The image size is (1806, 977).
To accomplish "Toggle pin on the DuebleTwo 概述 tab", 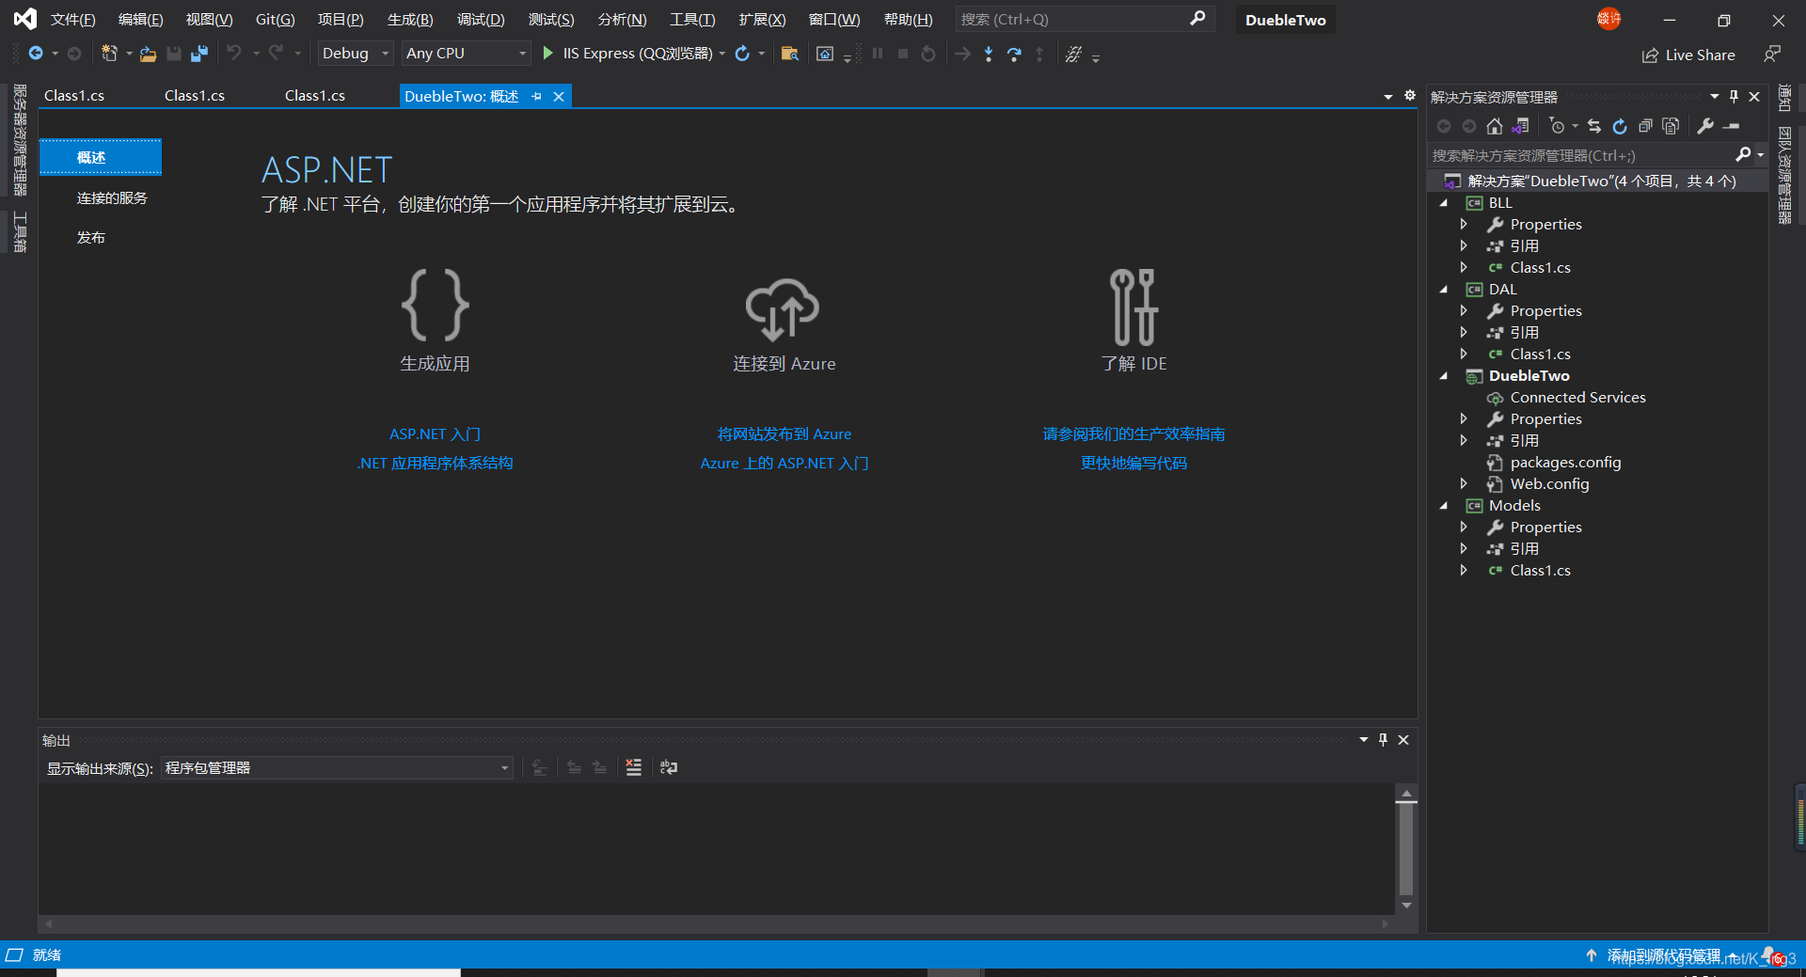I will pos(537,96).
